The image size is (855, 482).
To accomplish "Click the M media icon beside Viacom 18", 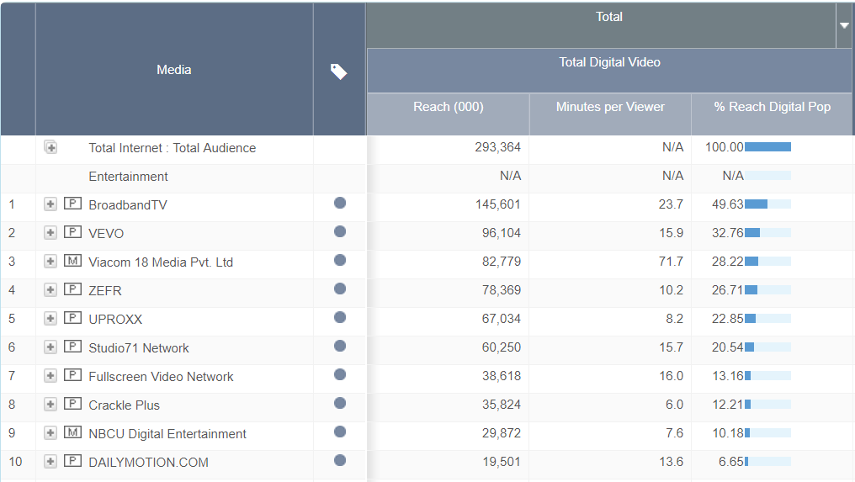I will pyautogui.click(x=72, y=261).
